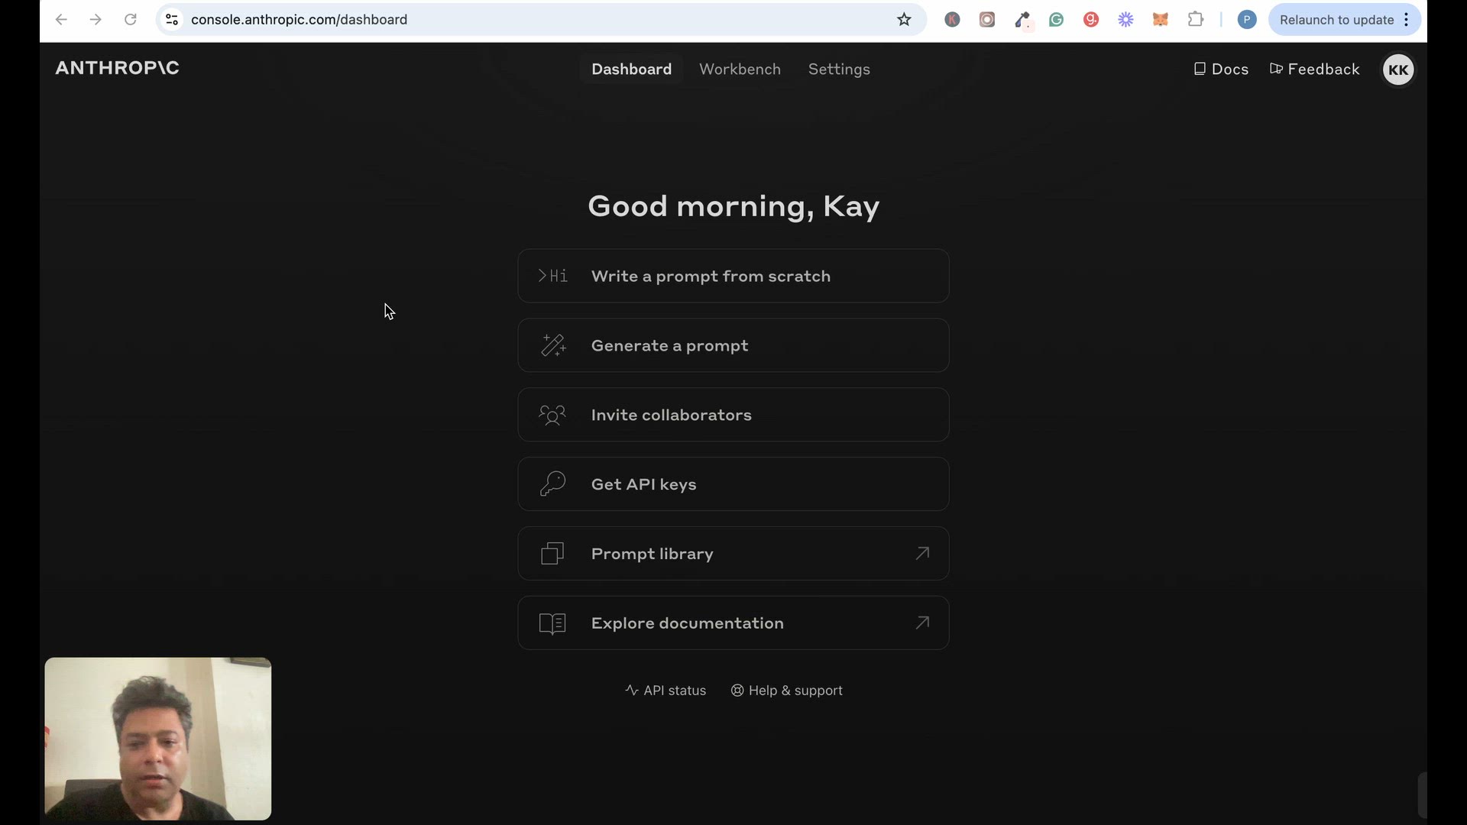Image resolution: width=1467 pixels, height=825 pixels.
Task: Open the Feedback link
Action: click(1314, 70)
